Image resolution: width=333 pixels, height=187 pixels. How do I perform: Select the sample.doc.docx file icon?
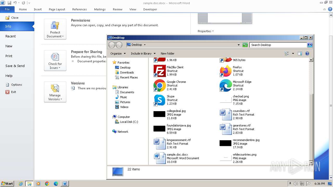pos(160,158)
